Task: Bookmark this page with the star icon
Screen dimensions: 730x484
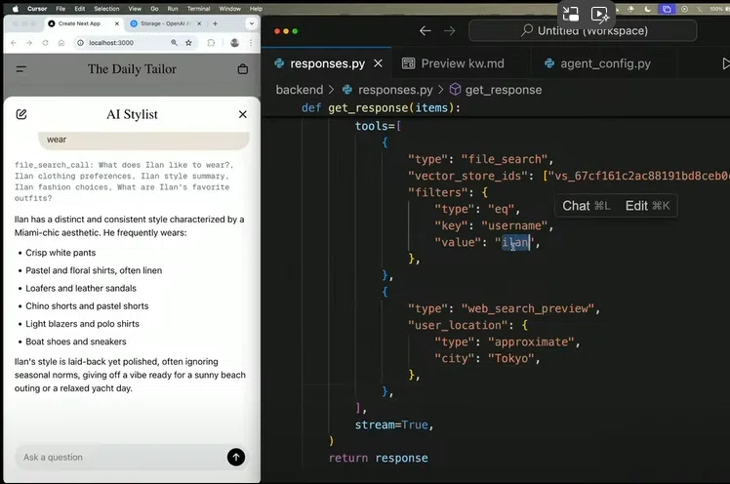Action: pos(188,43)
